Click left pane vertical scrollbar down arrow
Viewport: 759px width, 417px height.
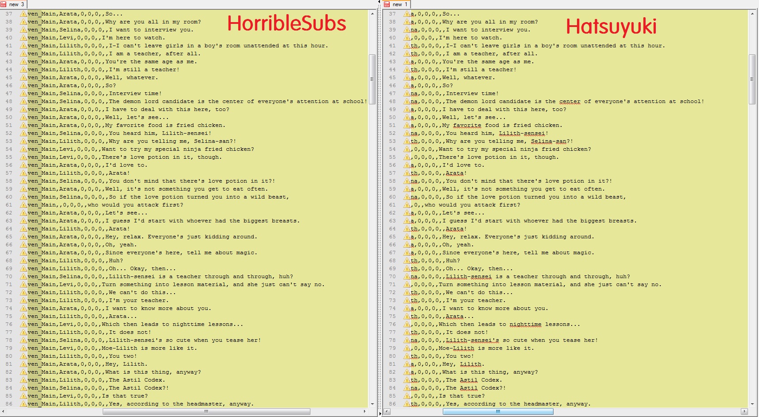372,404
